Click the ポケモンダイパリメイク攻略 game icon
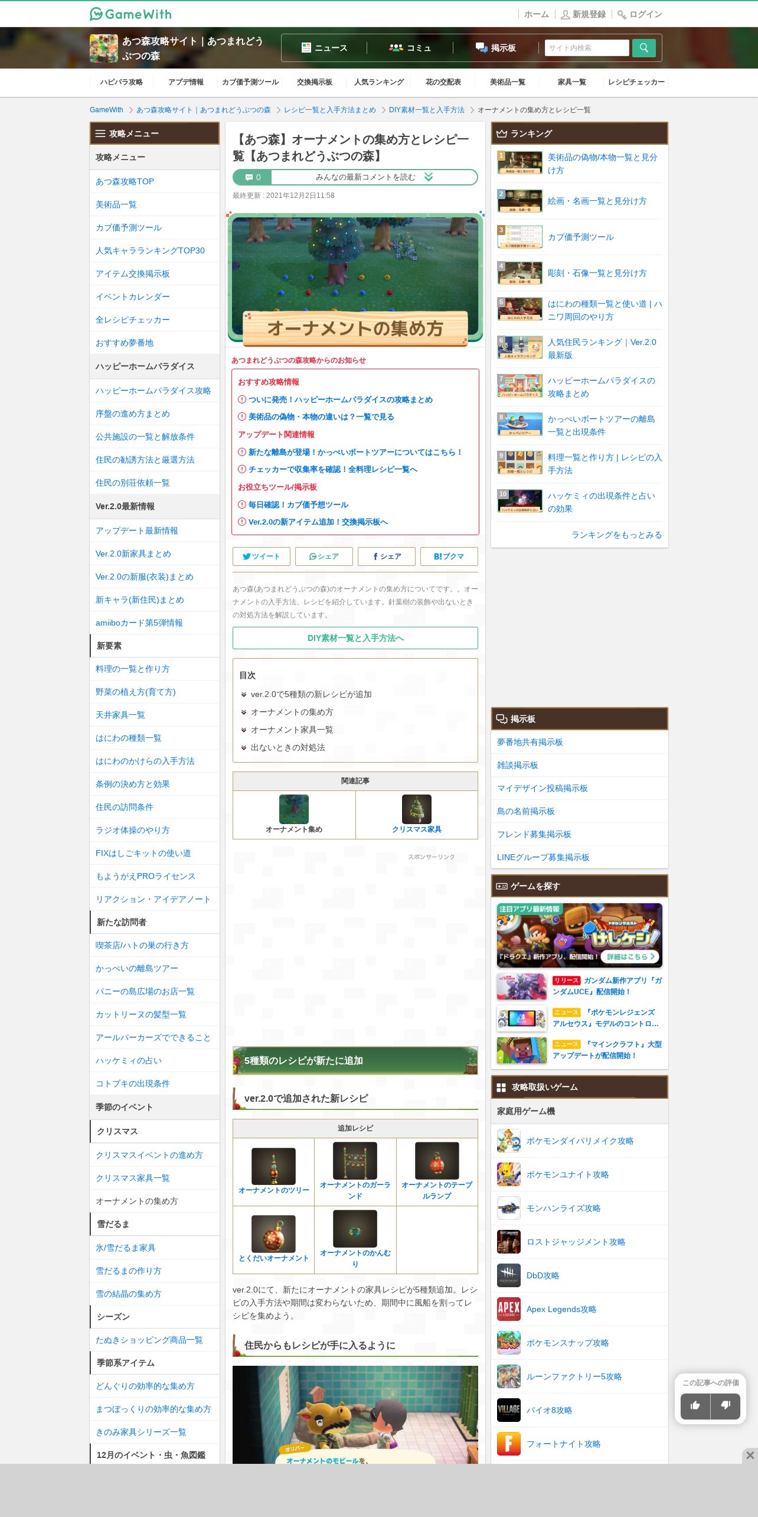This screenshot has width=758, height=1517. click(x=508, y=1141)
